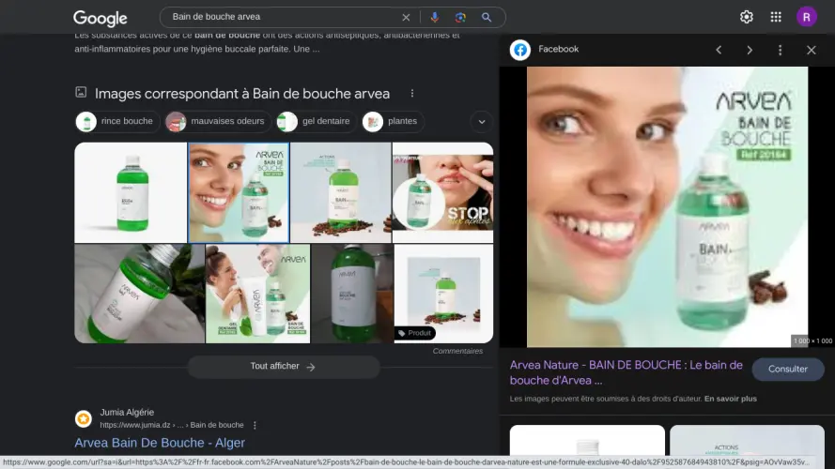Open smiling woman Arvea thumbnail
Screen dimensions: 835x469
point(239,192)
